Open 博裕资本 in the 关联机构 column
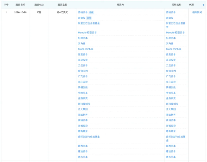Screen dimensions: 207x162 tap(171, 12)
